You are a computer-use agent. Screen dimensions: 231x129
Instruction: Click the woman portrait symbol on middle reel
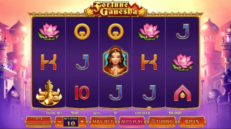pos(115,61)
